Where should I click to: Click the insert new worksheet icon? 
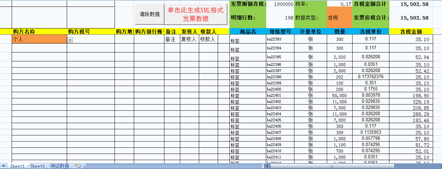78,166
